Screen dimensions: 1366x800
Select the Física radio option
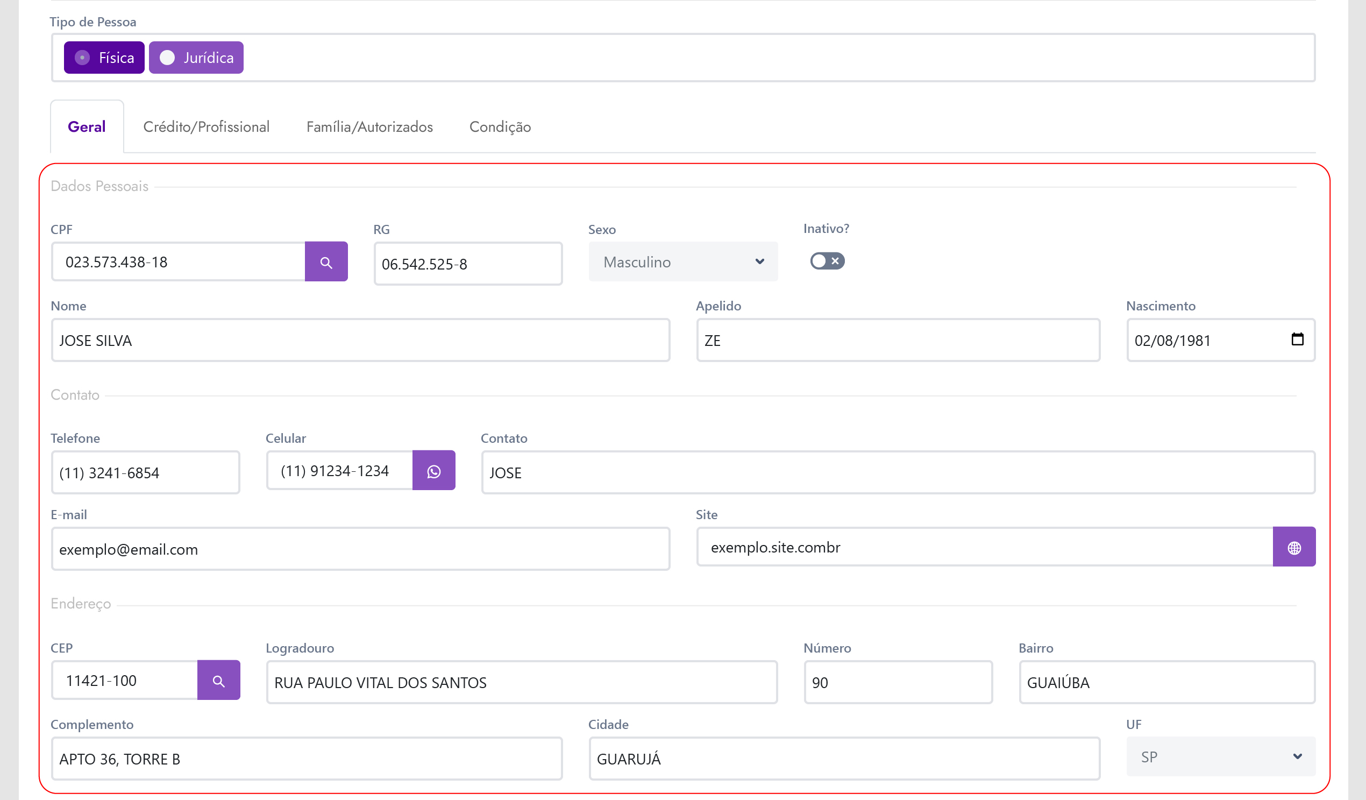104,58
